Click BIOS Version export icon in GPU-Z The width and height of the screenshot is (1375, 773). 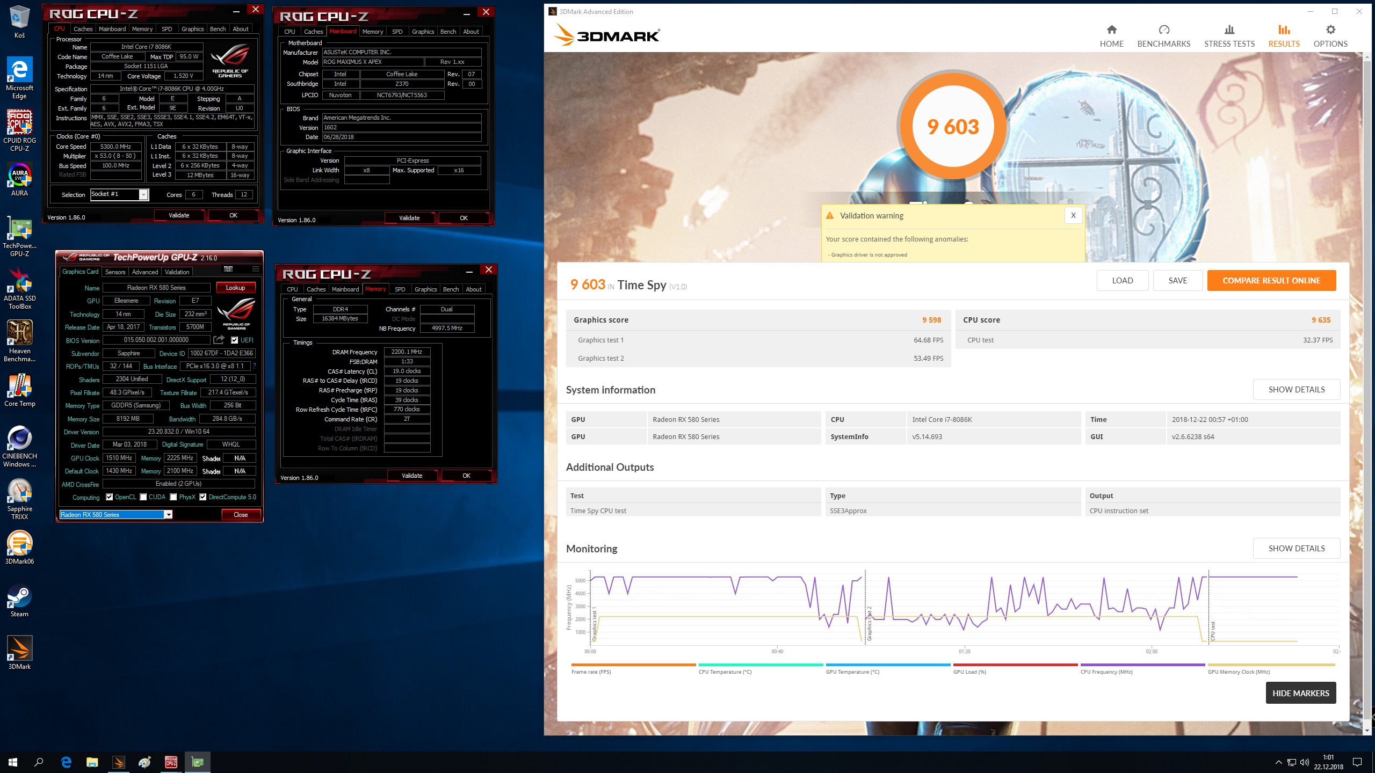pyautogui.click(x=219, y=340)
